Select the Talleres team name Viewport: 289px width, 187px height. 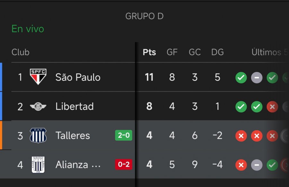click(x=73, y=135)
